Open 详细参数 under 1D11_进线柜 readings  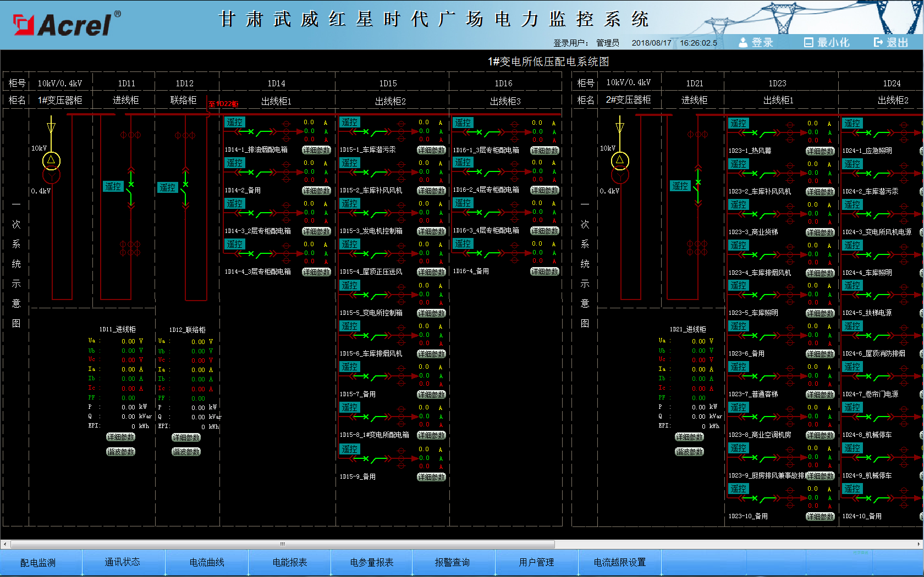point(121,437)
